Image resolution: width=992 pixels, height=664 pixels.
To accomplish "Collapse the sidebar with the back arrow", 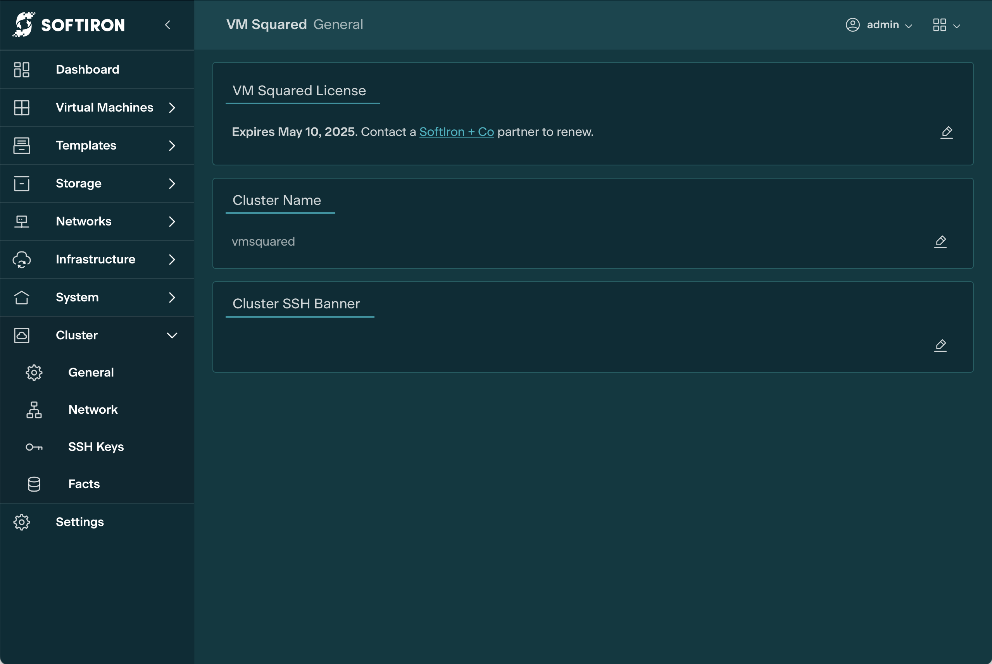I will tap(168, 25).
